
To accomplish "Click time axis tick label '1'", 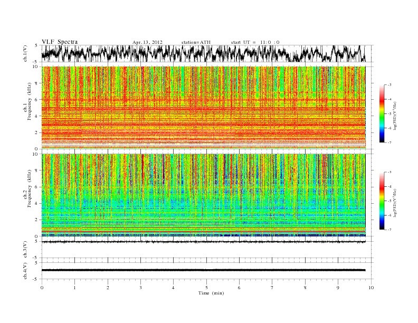I will 74,288.
